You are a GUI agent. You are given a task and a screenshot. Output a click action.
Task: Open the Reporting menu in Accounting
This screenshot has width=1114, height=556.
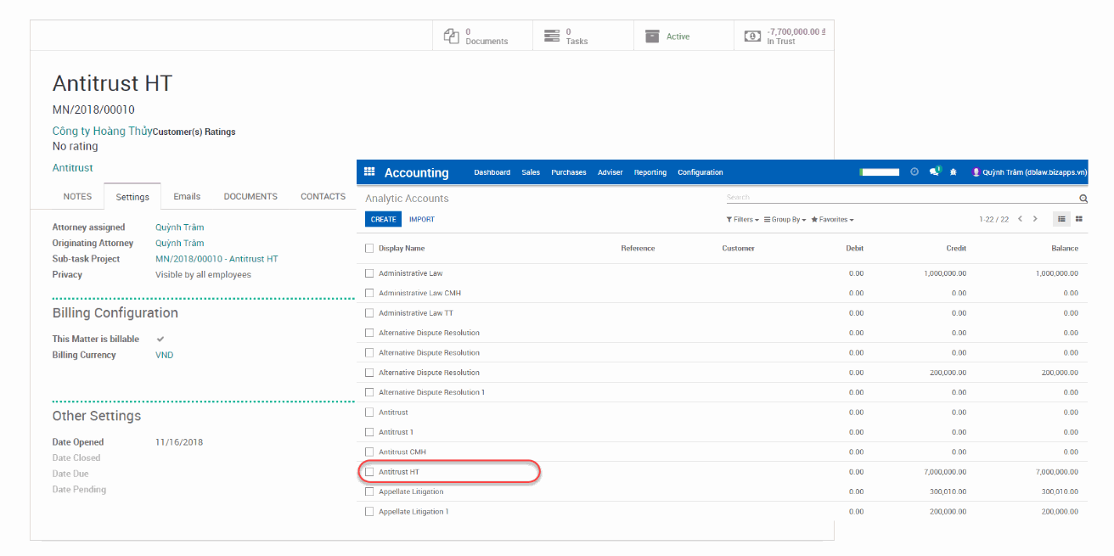click(650, 171)
